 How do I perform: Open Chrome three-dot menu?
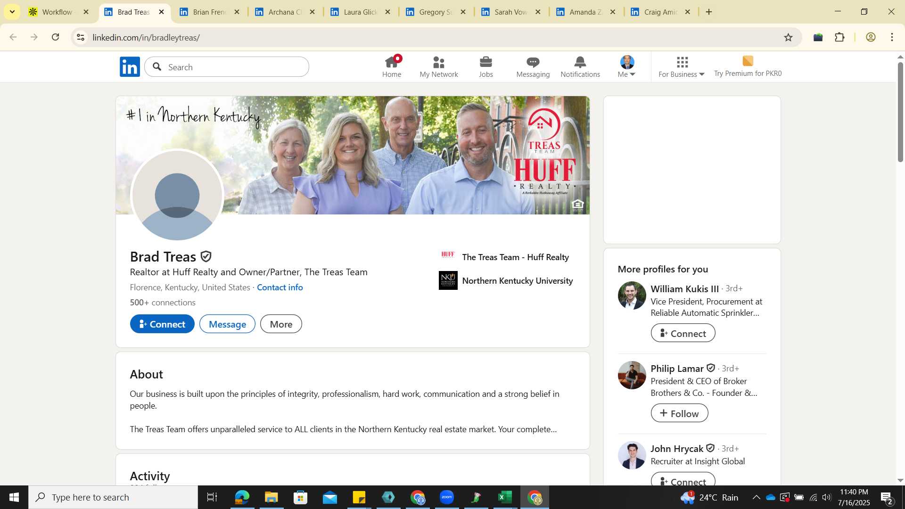(x=892, y=37)
